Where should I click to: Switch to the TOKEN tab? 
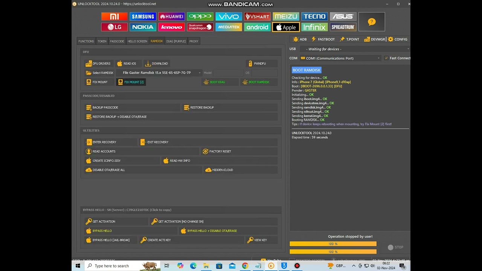coord(102,41)
